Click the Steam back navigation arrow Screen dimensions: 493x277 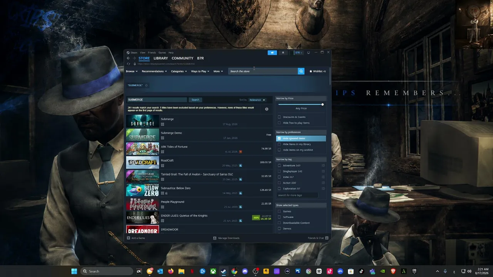[x=128, y=58]
